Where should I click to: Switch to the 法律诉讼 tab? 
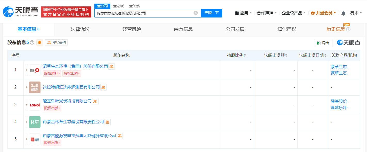pyautogui.click(x=80, y=29)
